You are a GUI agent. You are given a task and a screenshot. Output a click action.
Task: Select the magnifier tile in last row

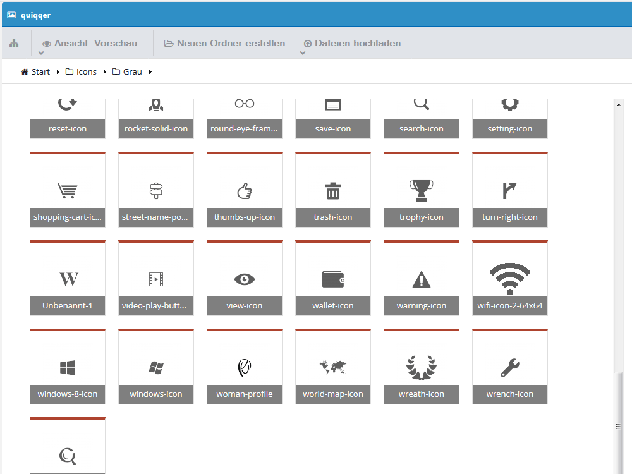[x=68, y=446]
